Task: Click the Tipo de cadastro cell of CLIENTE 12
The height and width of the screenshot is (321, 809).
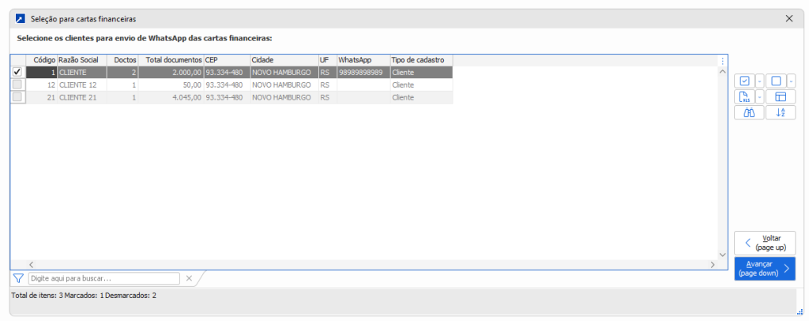Action: pos(422,85)
